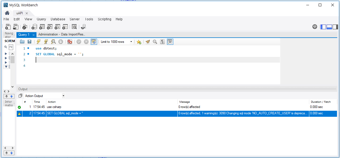Toggle the left sidebar panel visibility
The height and width of the screenshot is (158, 340).
click(324, 27)
